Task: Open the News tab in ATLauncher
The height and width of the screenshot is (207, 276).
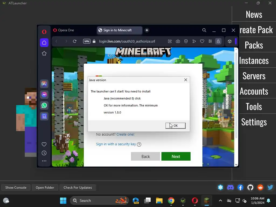Action: (254, 15)
